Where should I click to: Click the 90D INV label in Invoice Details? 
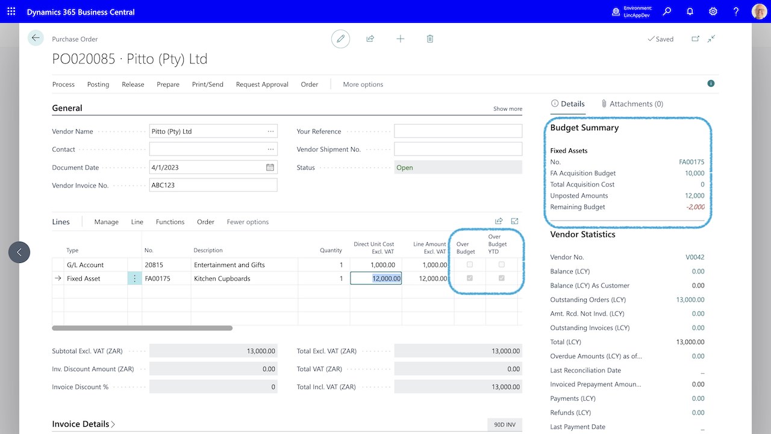(x=505, y=424)
